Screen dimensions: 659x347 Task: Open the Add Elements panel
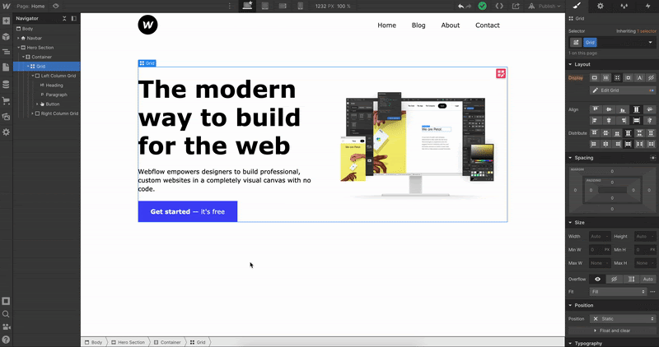coord(6,21)
